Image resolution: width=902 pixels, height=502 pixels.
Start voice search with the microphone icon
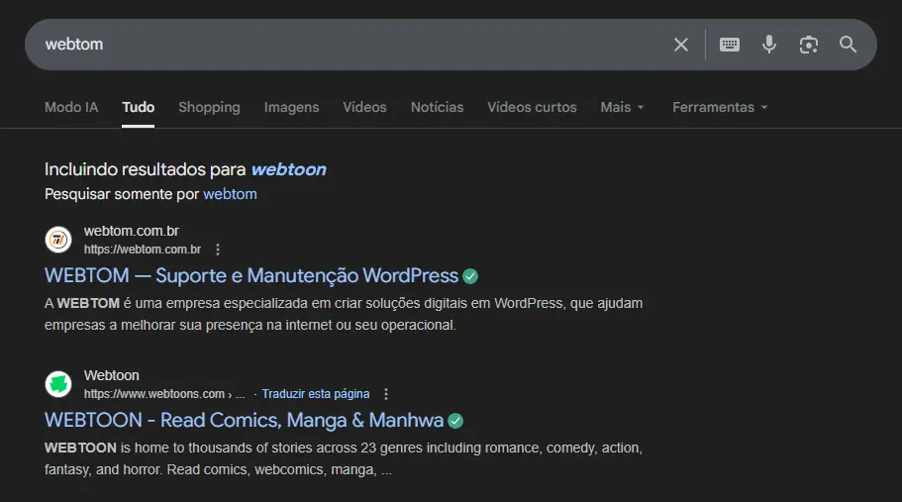pyautogui.click(x=769, y=45)
